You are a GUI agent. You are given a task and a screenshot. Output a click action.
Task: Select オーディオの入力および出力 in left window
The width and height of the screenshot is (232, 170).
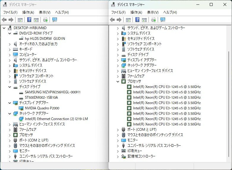pos(38,44)
